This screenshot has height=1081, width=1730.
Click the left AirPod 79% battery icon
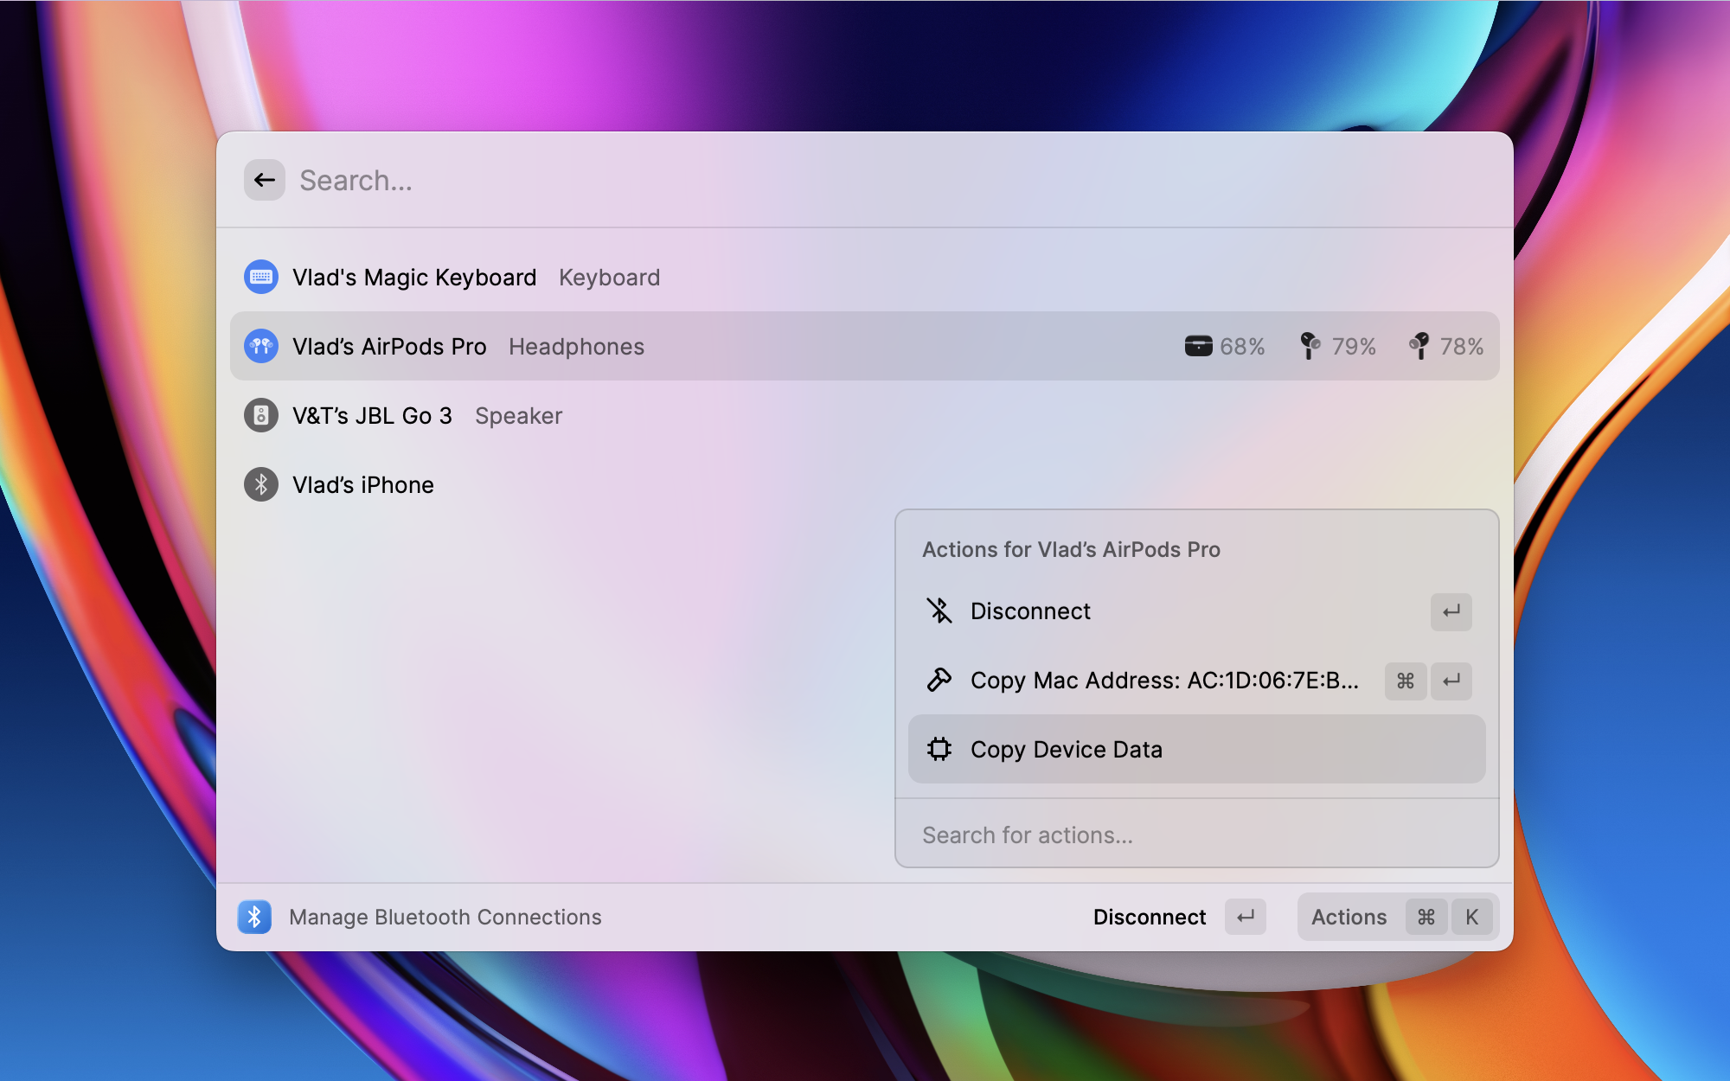click(1310, 346)
